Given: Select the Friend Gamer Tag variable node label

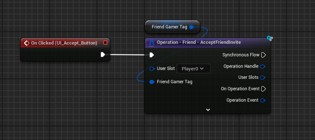Looking at the screenshot, I should coord(170,27).
